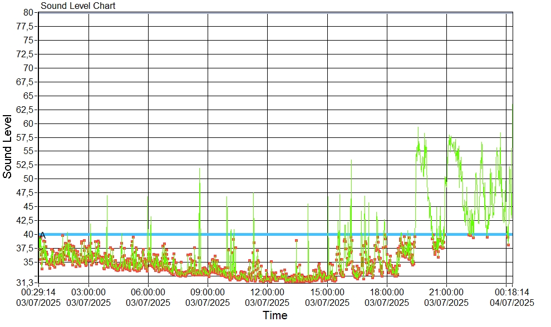Click the 06:00:00 time tick label
This screenshot has height=327, width=551.
148,292
